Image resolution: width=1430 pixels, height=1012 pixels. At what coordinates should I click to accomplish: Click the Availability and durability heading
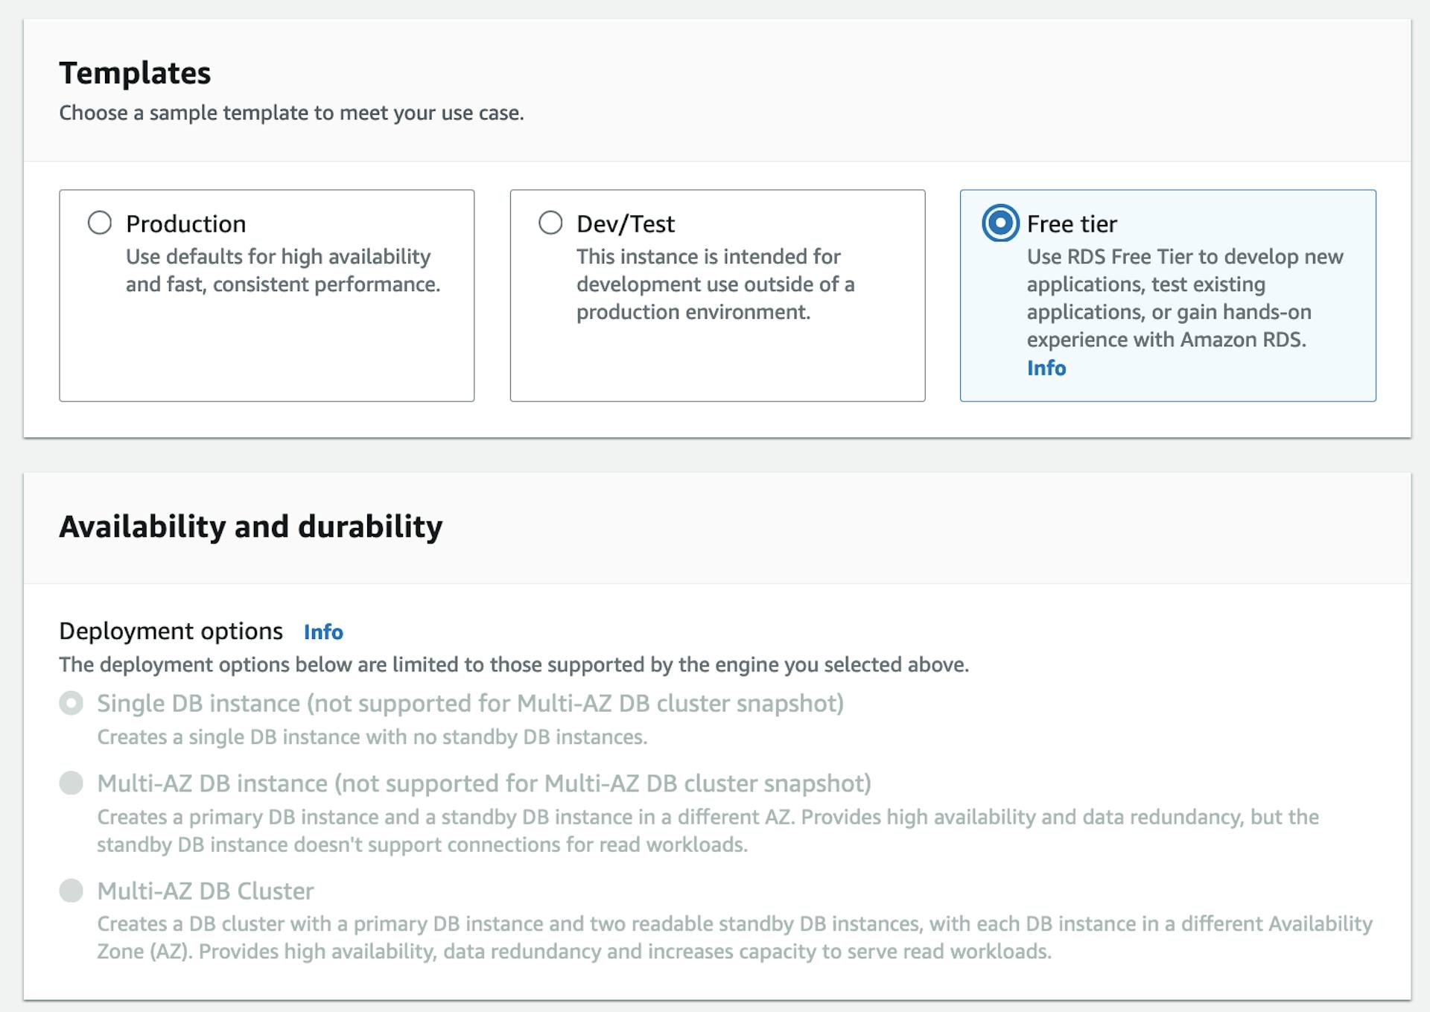click(x=251, y=526)
